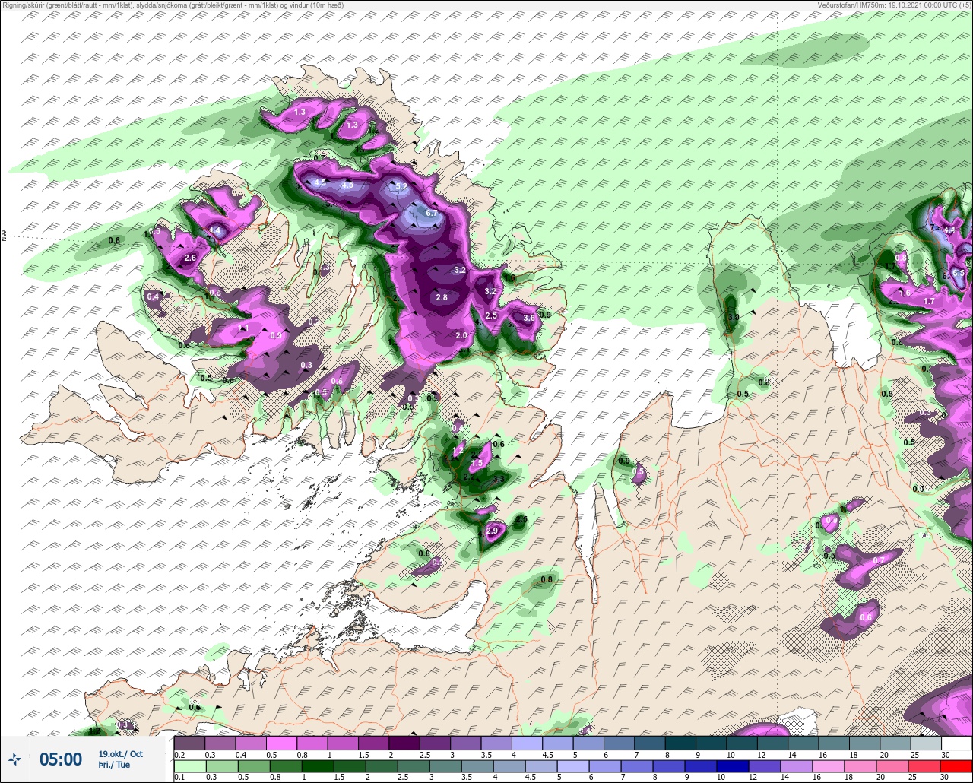Screen dimensions: 973x783
Task: Pick upper legend swatch between 2 and 2.5
Action: tap(404, 743)
